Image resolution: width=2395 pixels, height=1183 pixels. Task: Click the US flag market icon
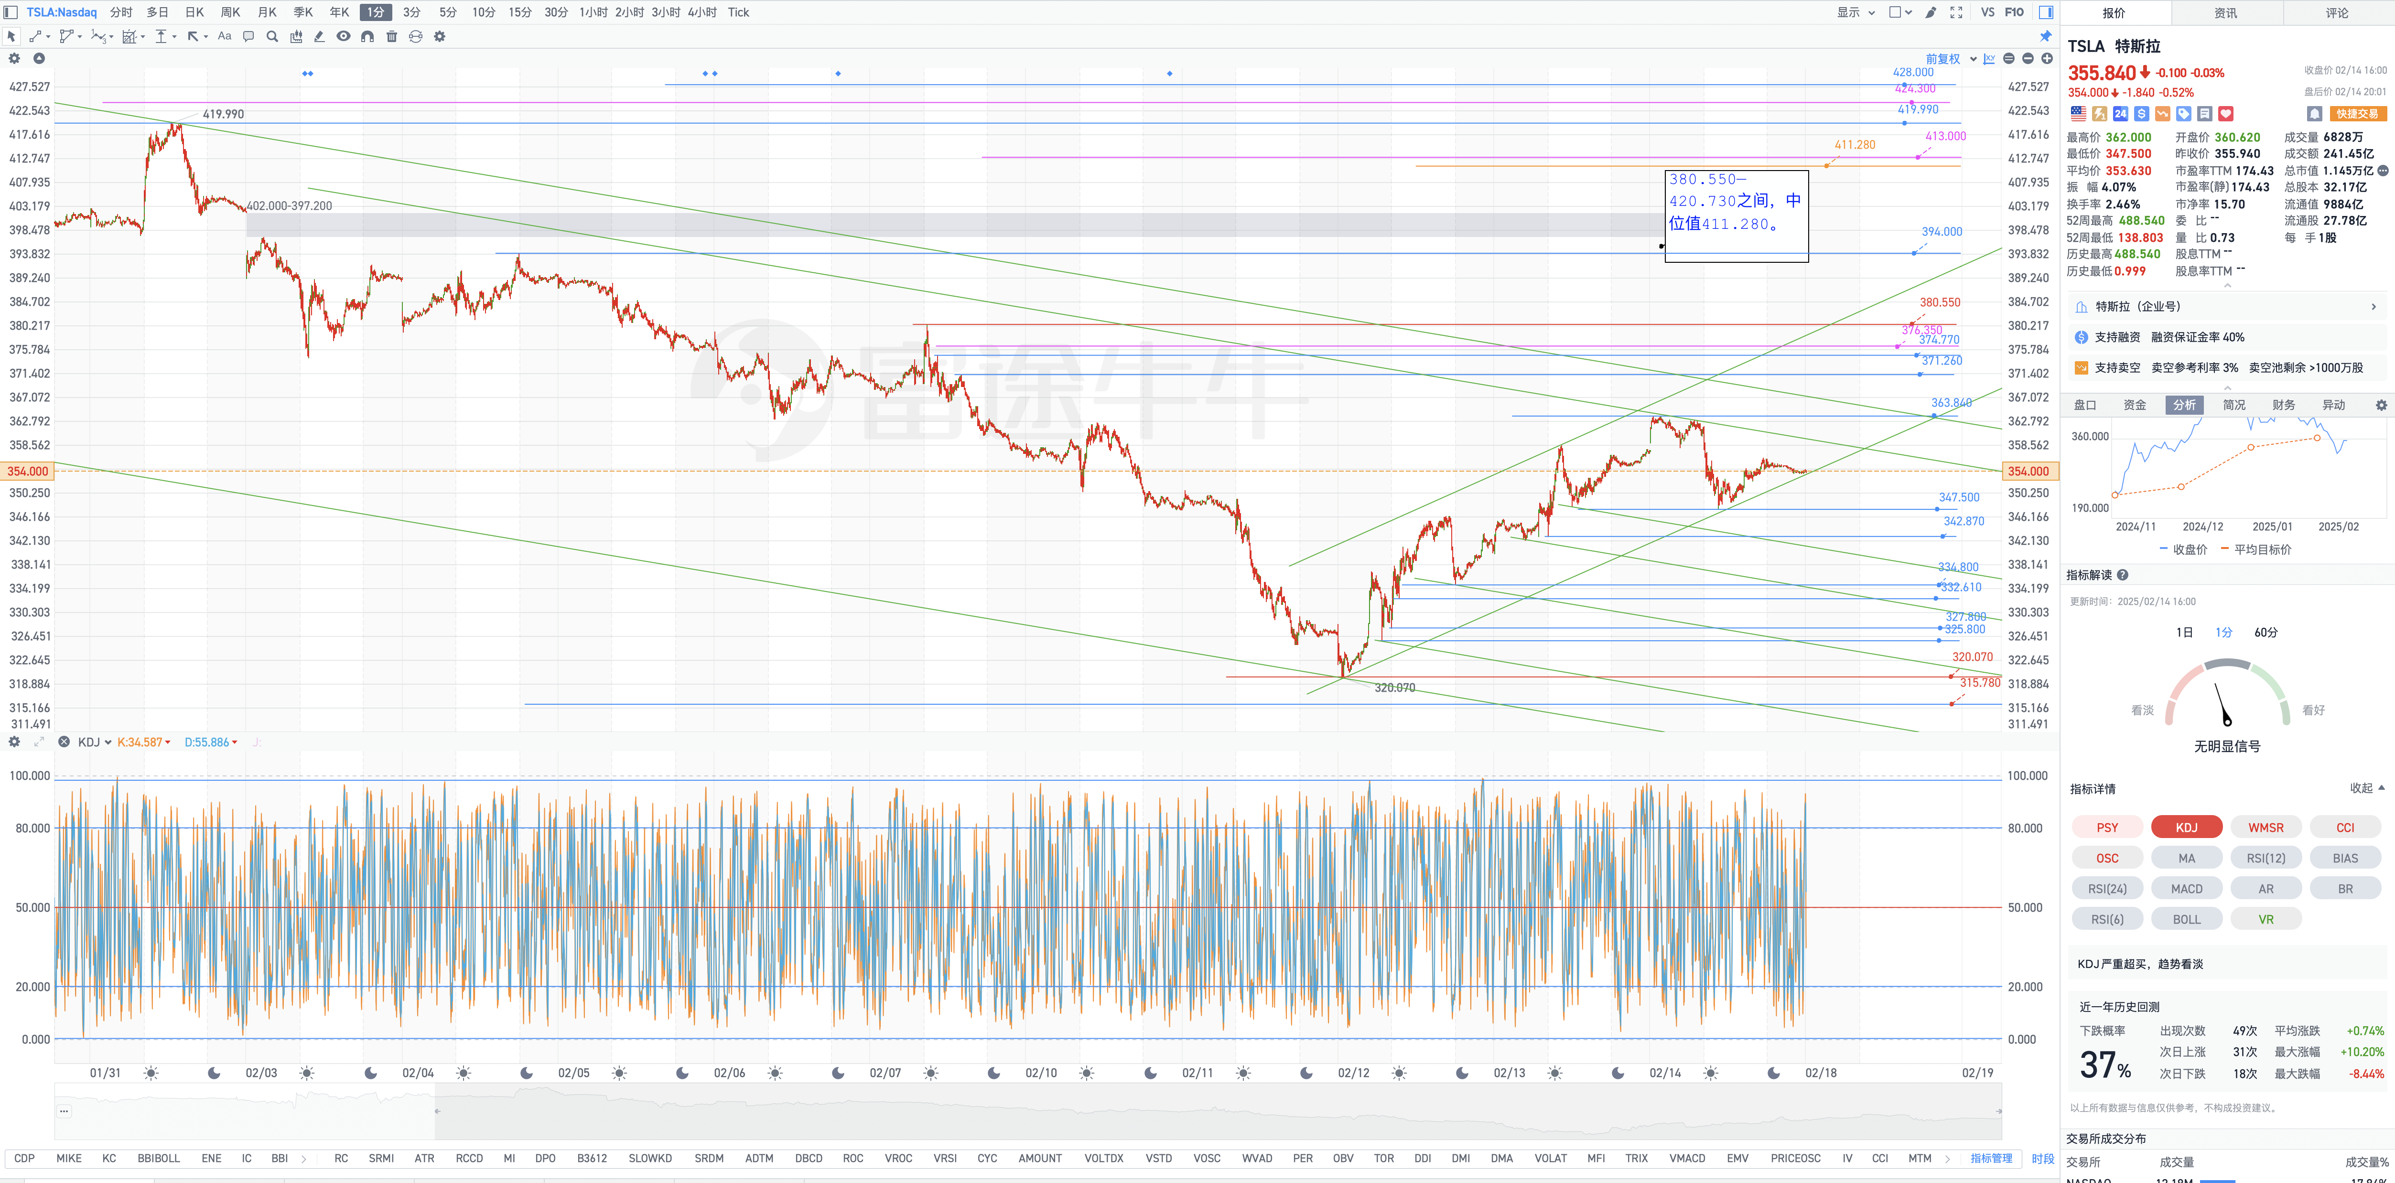[2078, 113]
